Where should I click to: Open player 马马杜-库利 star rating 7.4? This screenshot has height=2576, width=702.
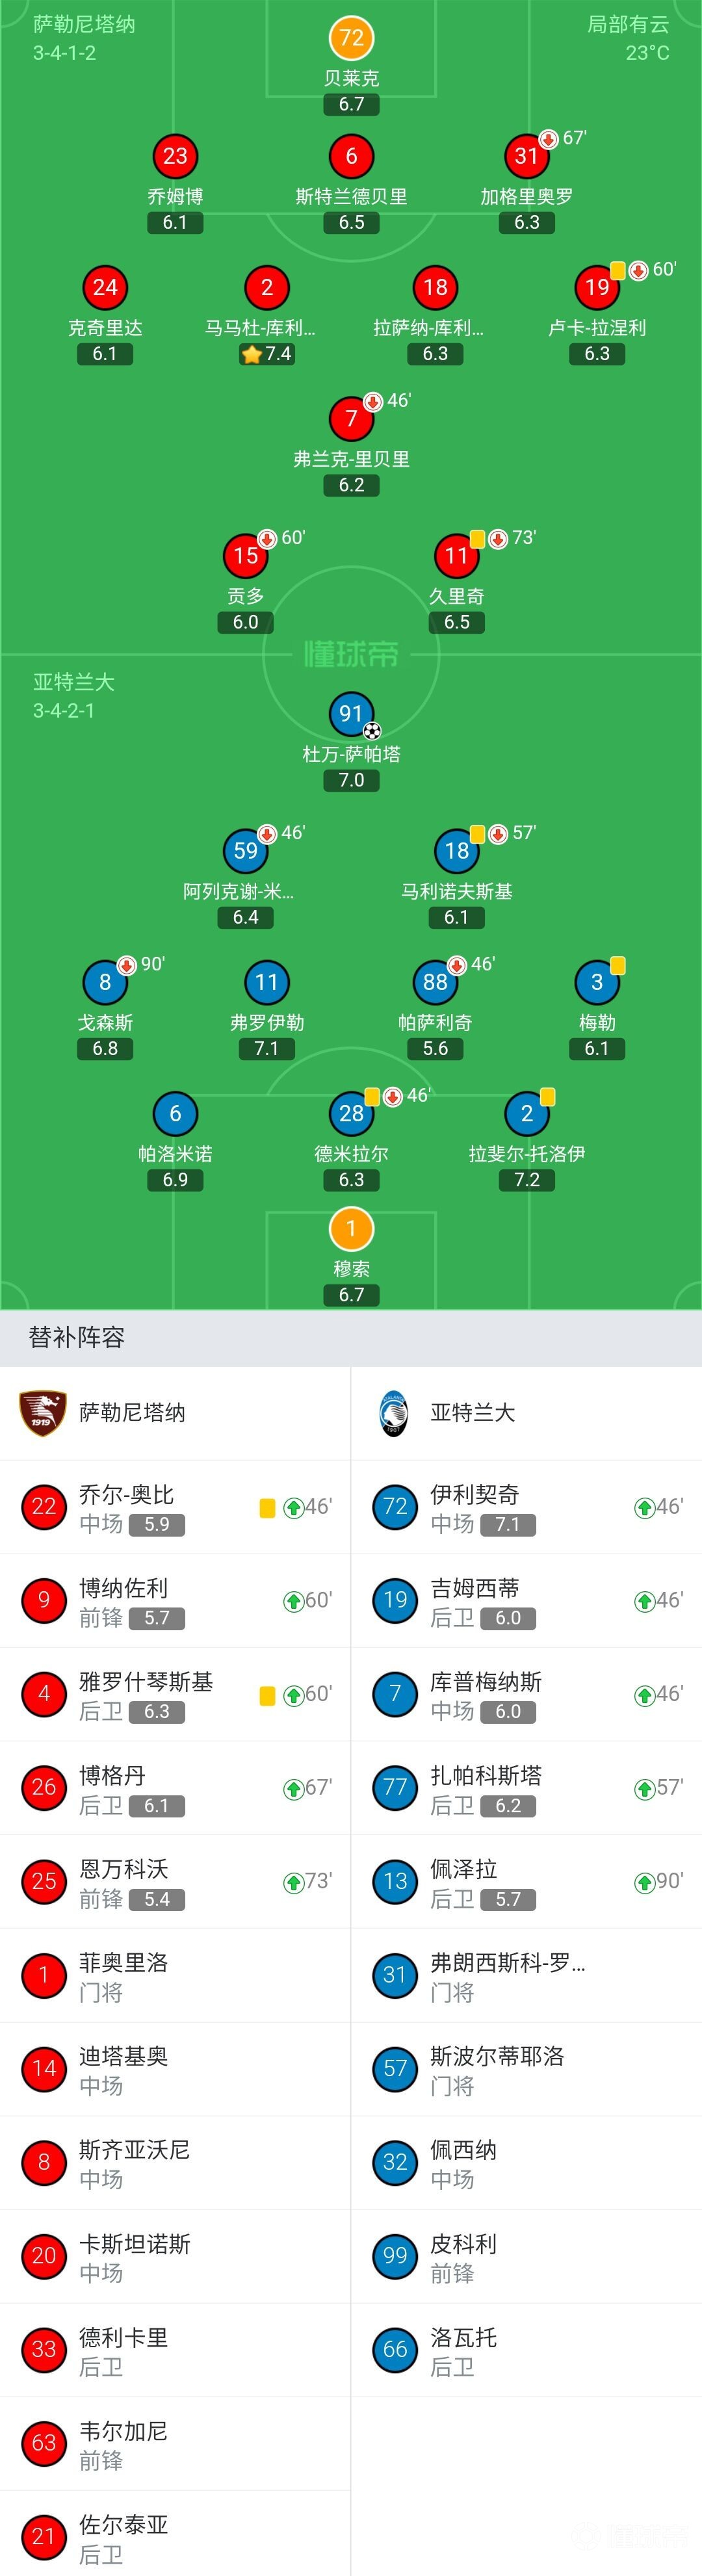tap(267, 354)
